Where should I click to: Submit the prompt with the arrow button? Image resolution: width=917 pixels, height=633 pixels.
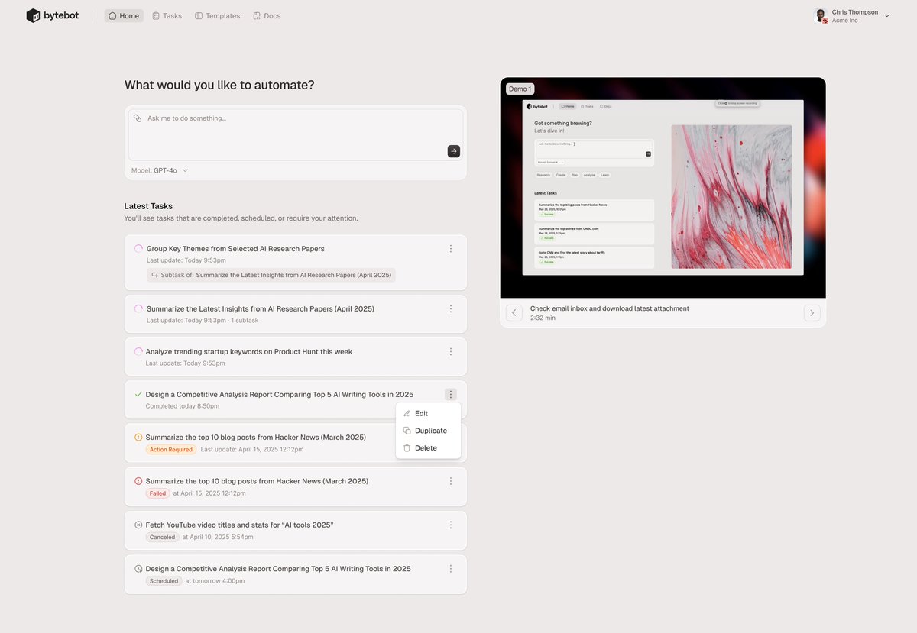click(x=454, y=151)
